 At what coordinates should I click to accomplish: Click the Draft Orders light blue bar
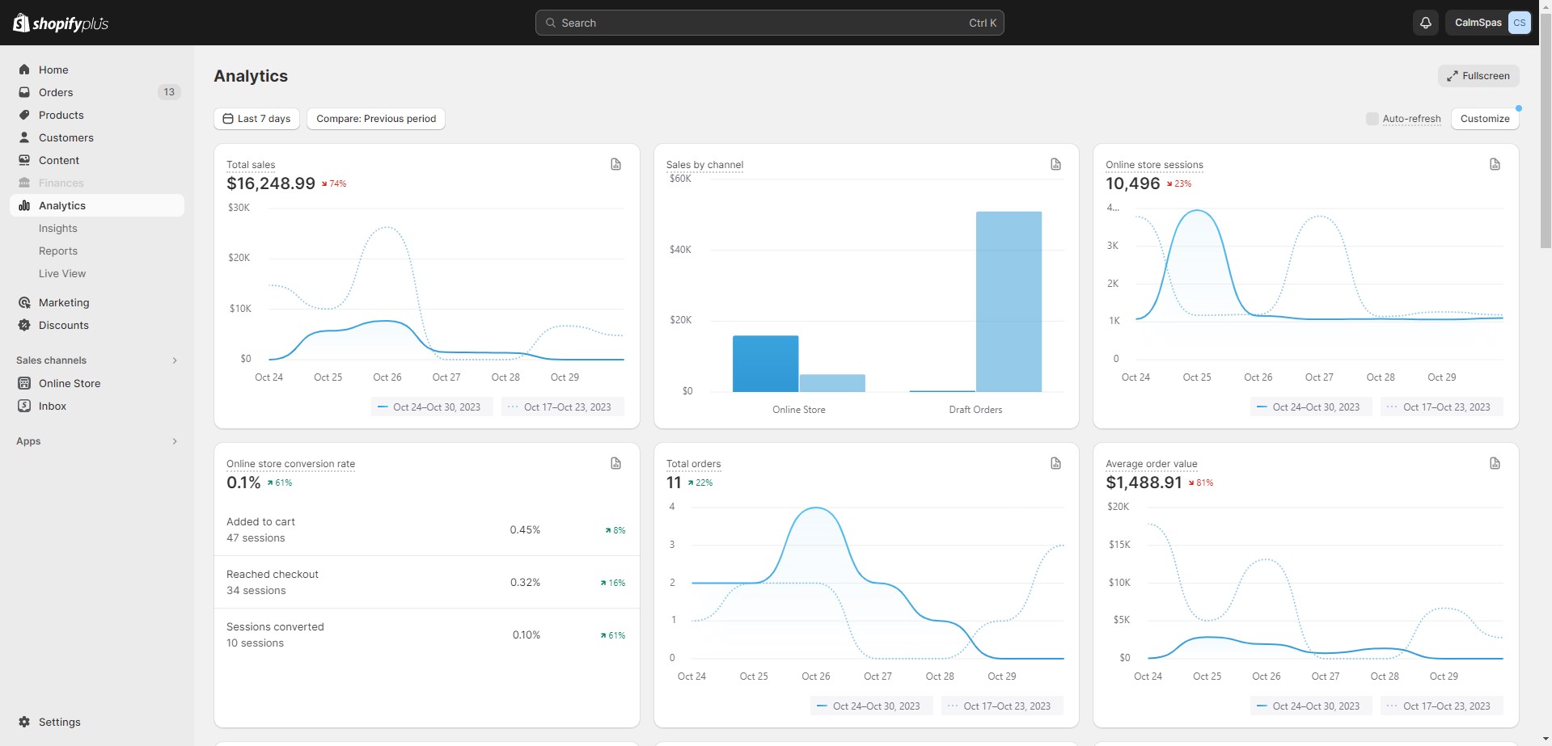[1009, 301]
